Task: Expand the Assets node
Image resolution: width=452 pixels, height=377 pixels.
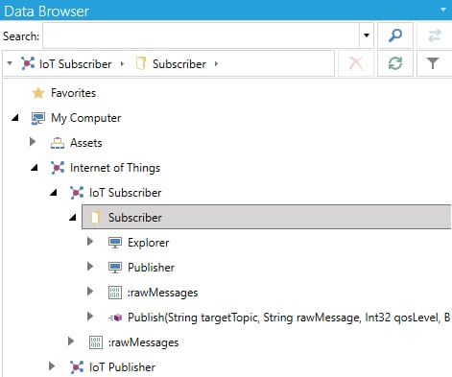Action: tap(33, 142)
